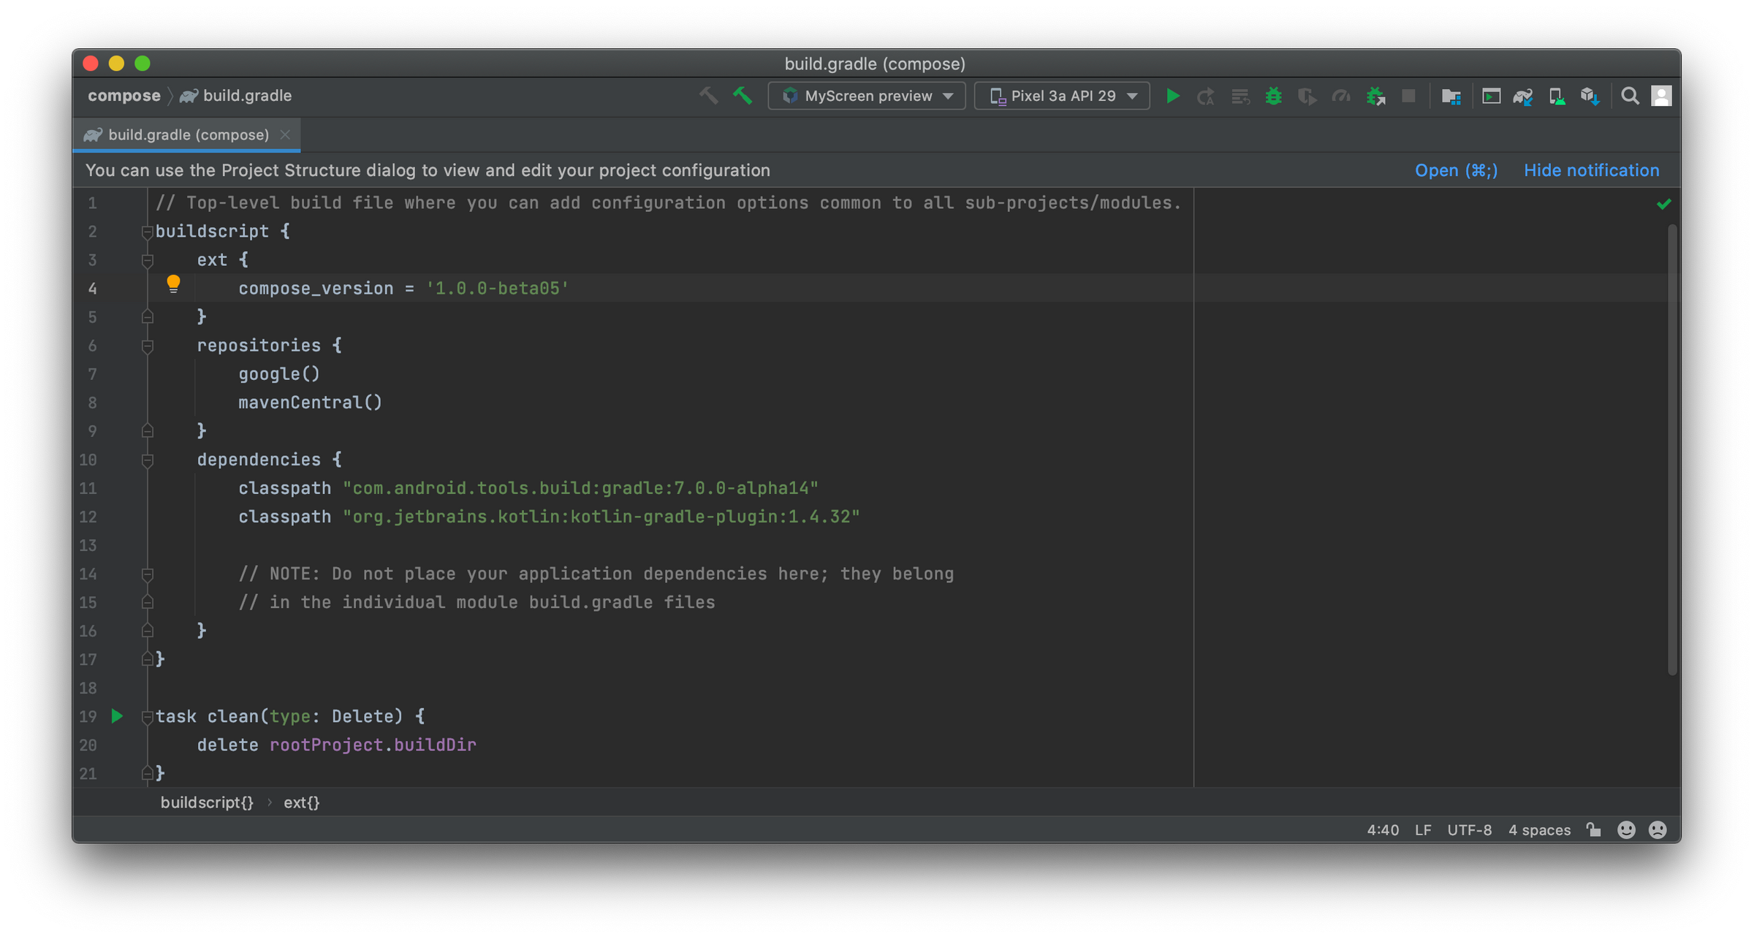Click the Search Everywhere magnifier icon
The height and width of the screenshot is (939, 1754).
[1629, 96]
